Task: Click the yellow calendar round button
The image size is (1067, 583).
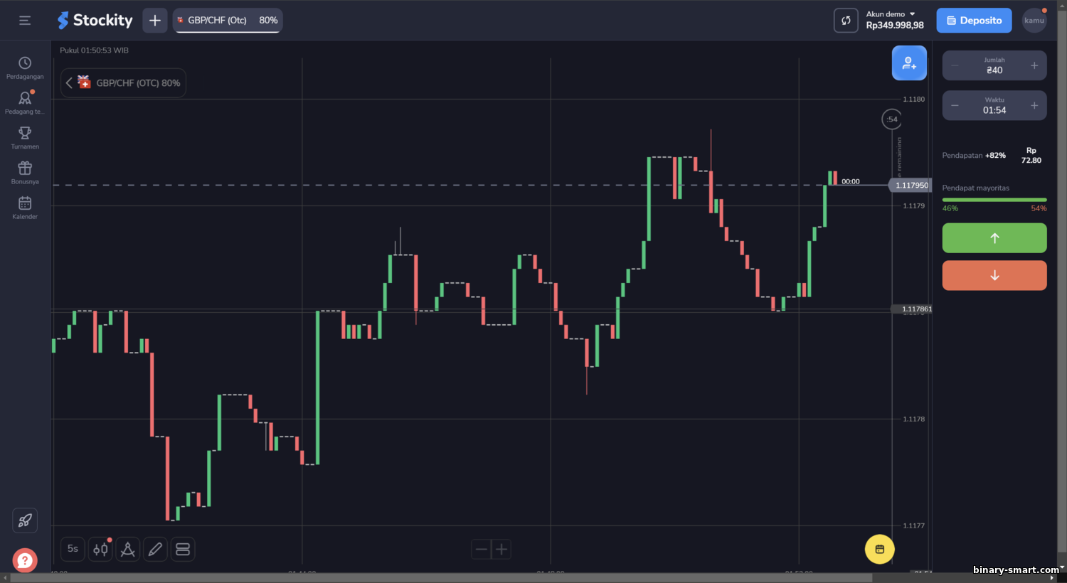Action: 880,549
